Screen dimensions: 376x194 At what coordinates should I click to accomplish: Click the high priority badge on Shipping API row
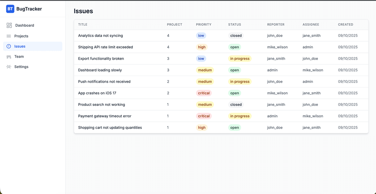coord(202,47)
